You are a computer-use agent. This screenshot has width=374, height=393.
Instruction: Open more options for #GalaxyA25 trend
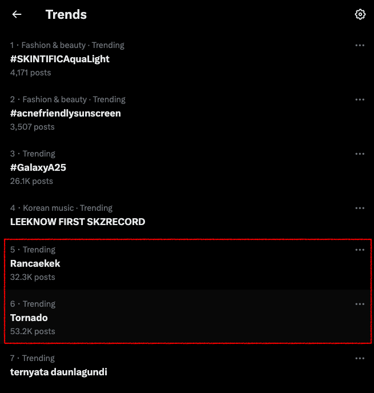pyautogui.click(x=360, y=154)
